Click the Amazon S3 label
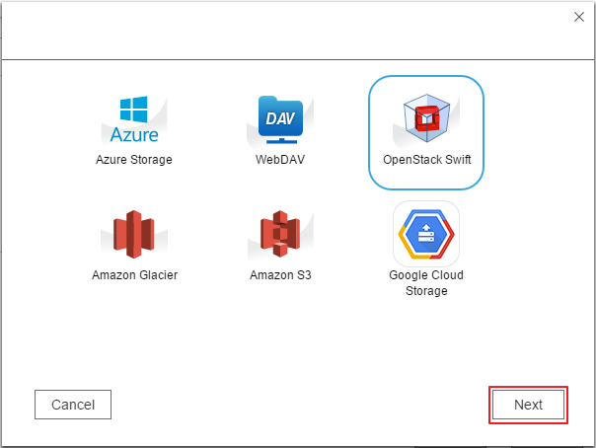The image size is (596, 448). point(280,275)
